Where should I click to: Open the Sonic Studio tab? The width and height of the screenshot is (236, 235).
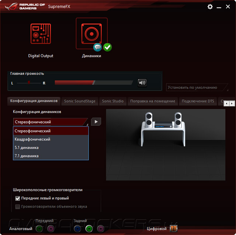pyautogui.click(x=113, y=101)
